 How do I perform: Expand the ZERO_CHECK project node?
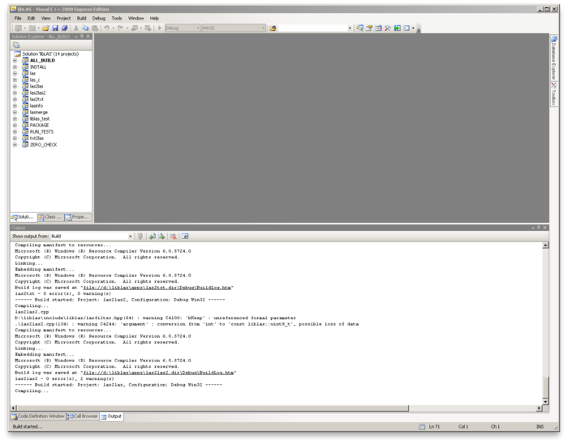[15, 145]
